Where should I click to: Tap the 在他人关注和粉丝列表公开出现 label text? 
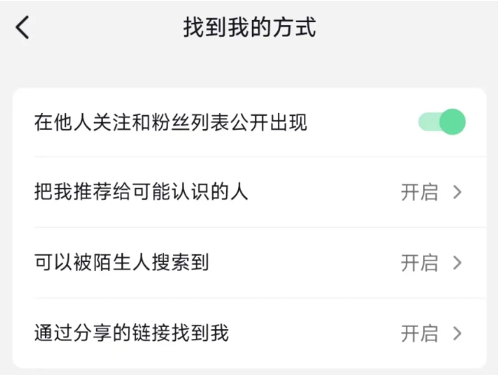[170, 123]
